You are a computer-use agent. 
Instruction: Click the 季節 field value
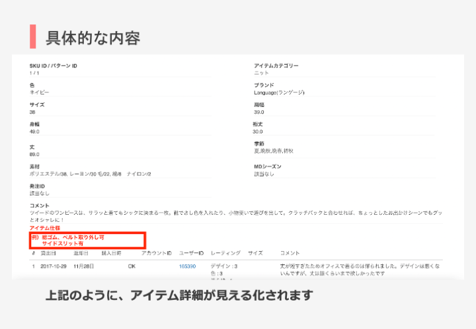point(274,151)
